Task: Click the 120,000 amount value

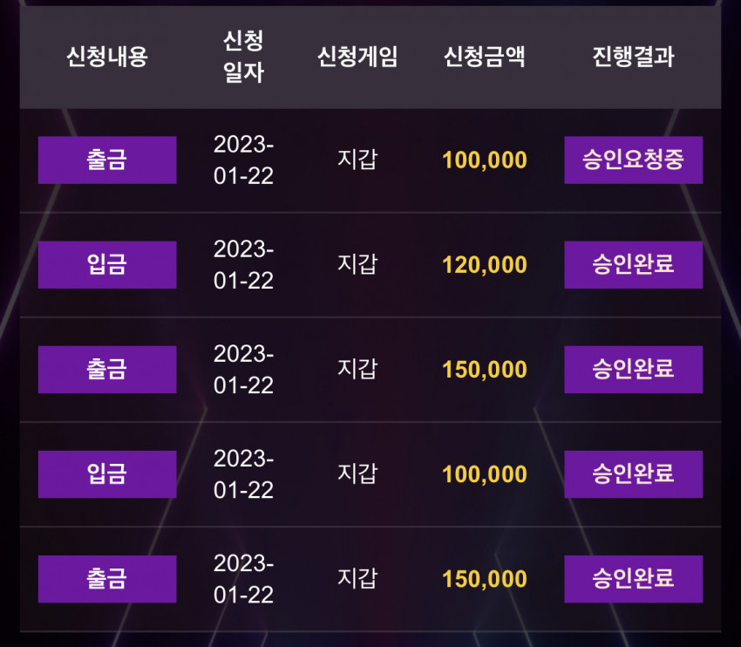Action: 485,265
